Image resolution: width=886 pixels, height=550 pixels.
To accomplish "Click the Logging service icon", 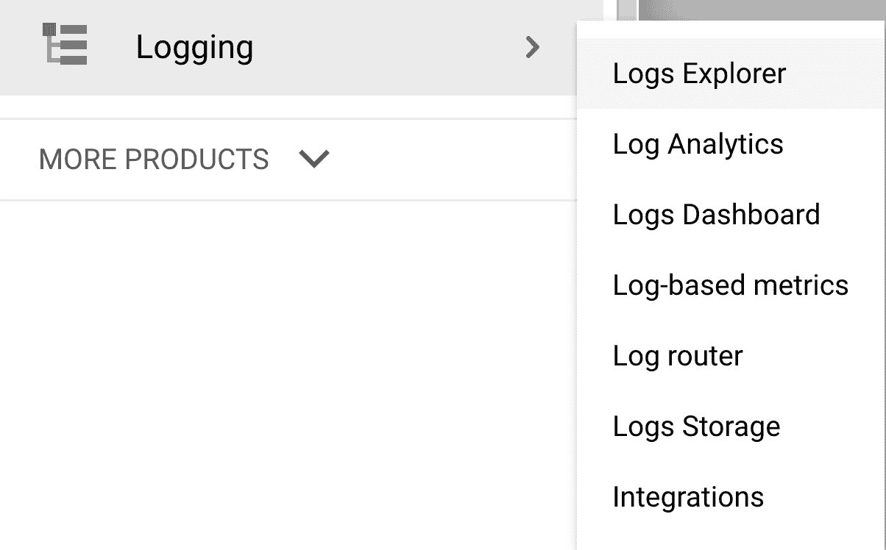I will pos(66,45).
